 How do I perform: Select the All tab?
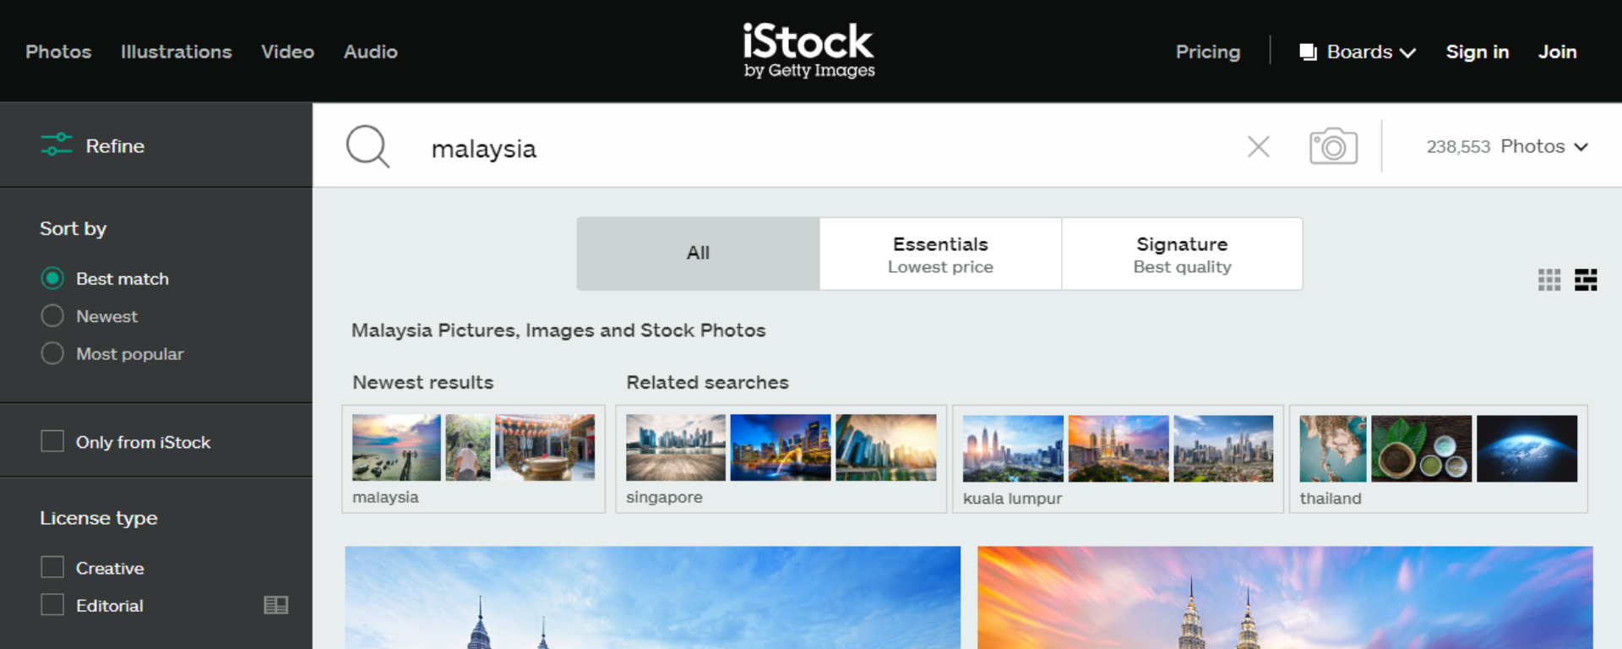[x=698, y=254]
